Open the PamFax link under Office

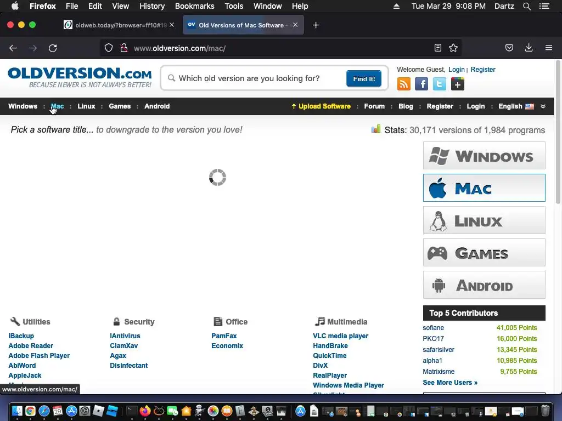[x=224, y=336]
